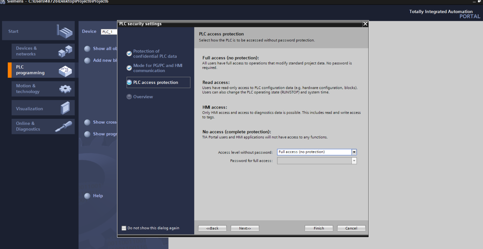Close the PLC security settings dialog

click(365, 24)
